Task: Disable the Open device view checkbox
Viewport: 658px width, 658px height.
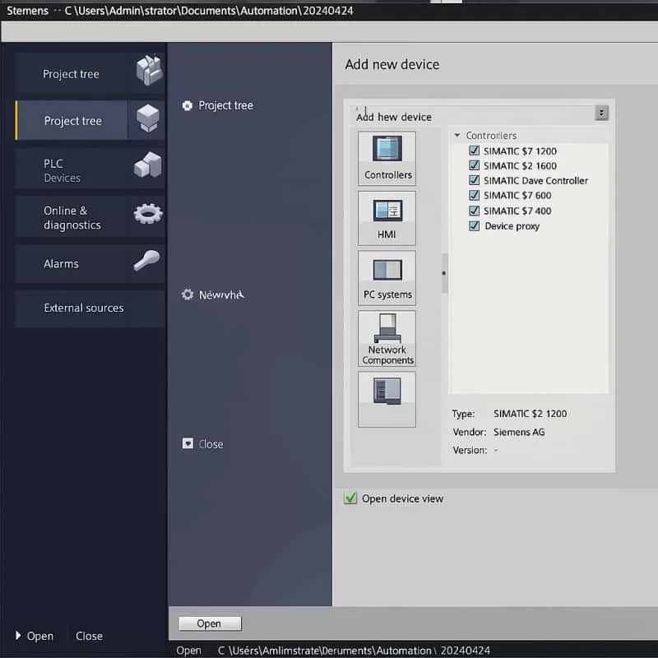Action: 350,498
